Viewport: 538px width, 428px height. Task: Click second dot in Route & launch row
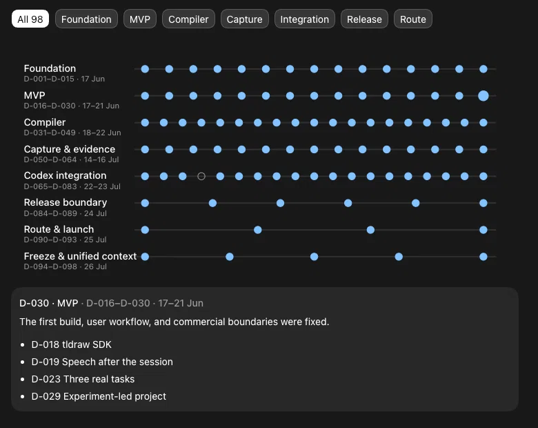tap(258, 230)
